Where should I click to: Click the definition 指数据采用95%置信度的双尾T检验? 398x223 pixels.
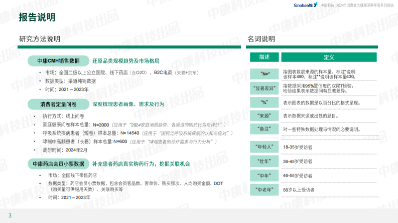click(x=318, y=88)
